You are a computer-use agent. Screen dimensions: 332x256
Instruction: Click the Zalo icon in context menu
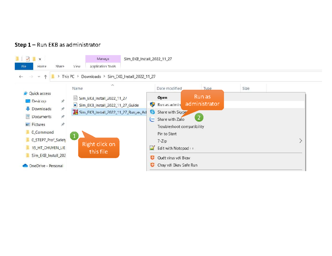pyautogui.click(x=152, y=119)
